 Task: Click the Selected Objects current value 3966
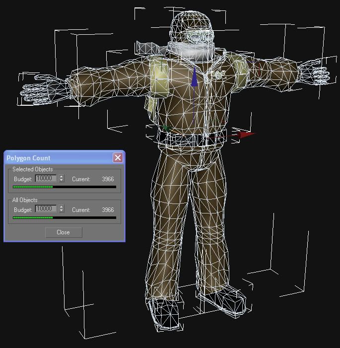point(108,179)
